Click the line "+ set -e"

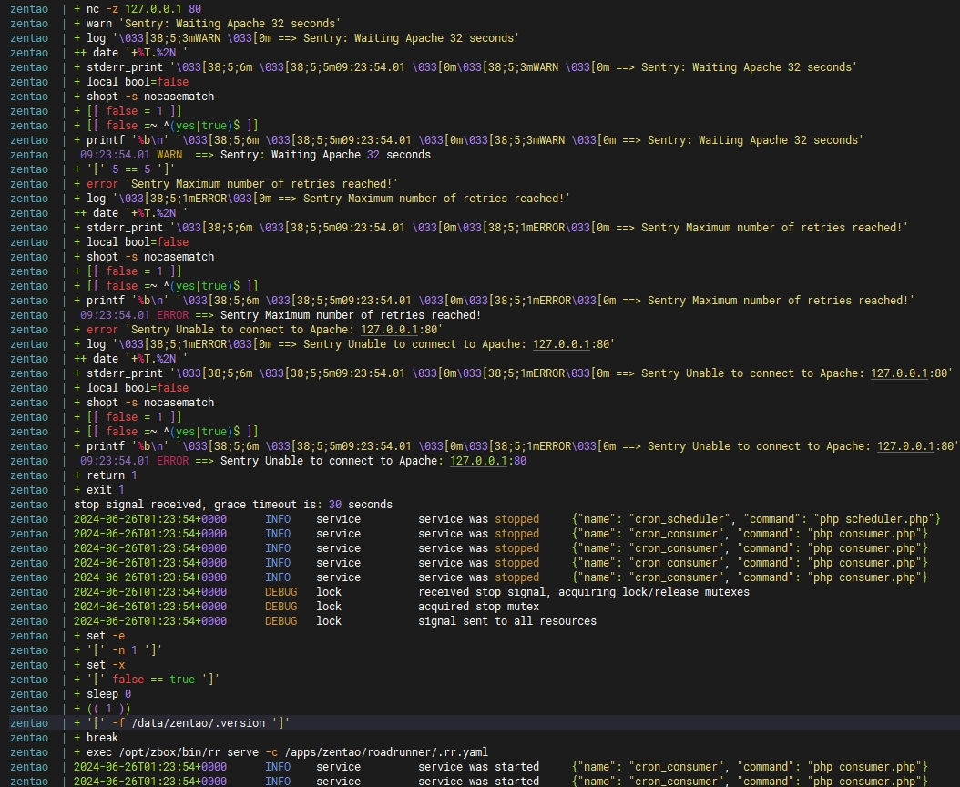[x=99, y=637]
